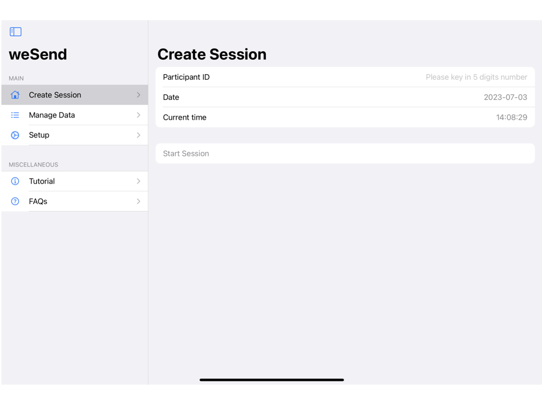Expand the FAQs chevron arrow

[139, 201]
